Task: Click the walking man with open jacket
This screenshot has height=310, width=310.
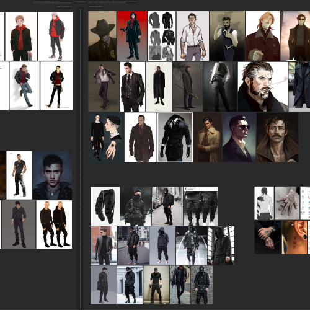Action: pos(104,87)
